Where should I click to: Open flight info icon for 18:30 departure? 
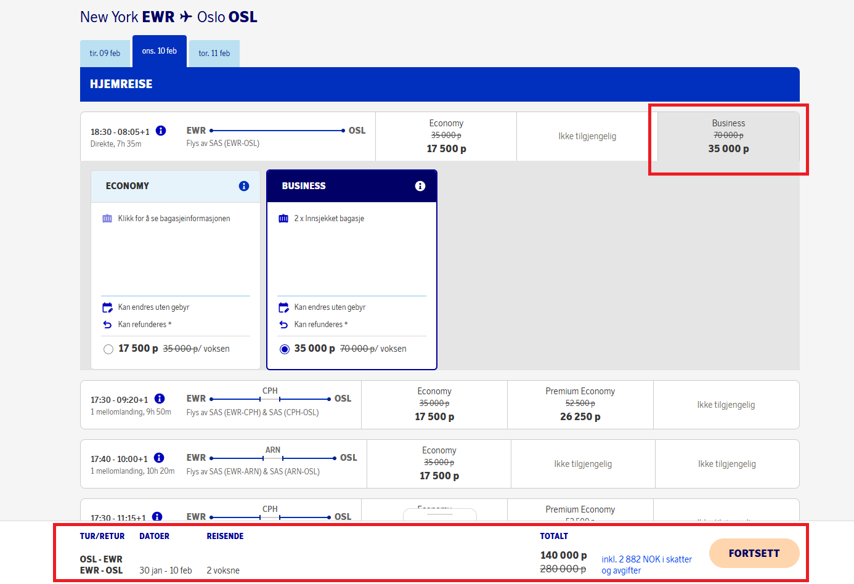pyautogui.click(x=161, y=131)
